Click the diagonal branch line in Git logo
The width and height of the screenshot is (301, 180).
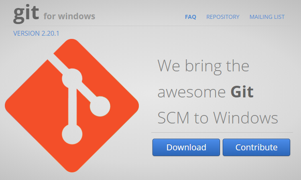pyautogui.click(x=86, y=92)
